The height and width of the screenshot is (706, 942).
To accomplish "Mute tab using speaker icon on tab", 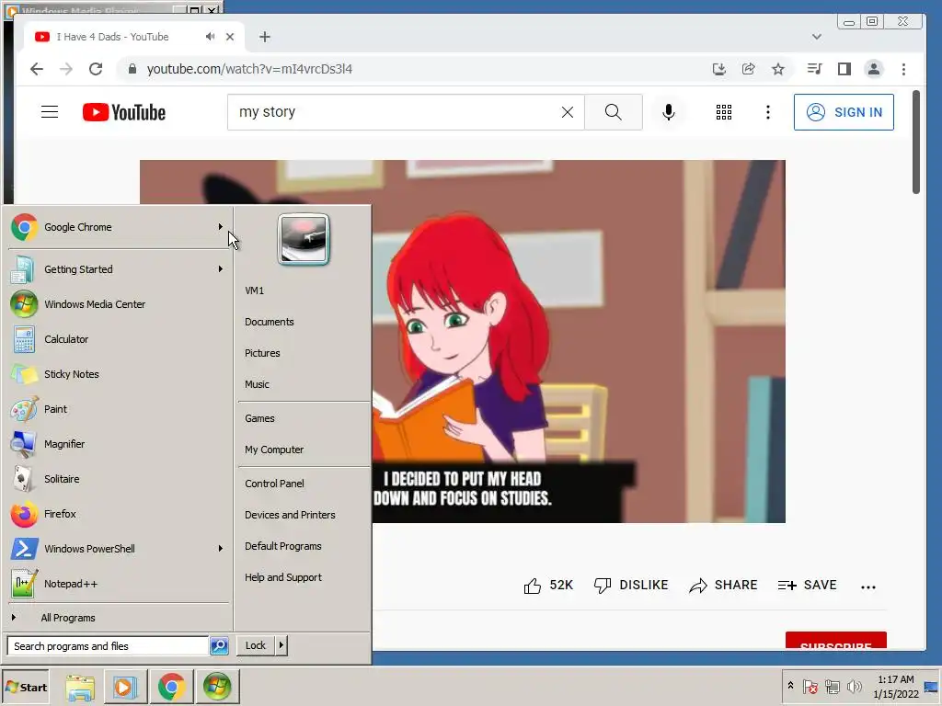I will (x=210, y=37).
